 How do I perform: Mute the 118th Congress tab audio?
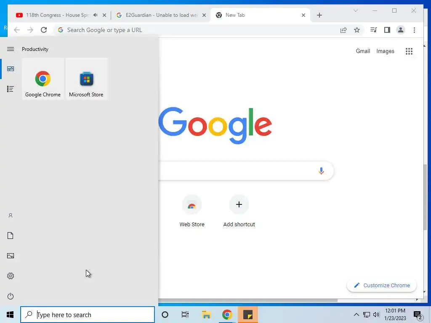96,15
